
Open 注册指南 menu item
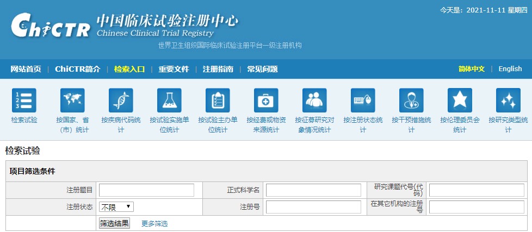tap(218, 69)
